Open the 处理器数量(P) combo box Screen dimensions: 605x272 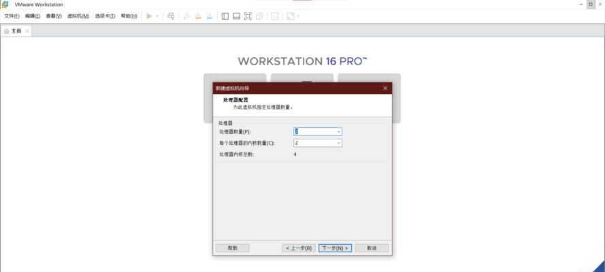click(318, 132)
